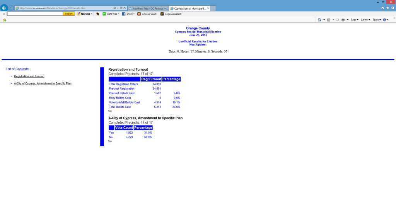Open the Safety menu

coord(365,20)
